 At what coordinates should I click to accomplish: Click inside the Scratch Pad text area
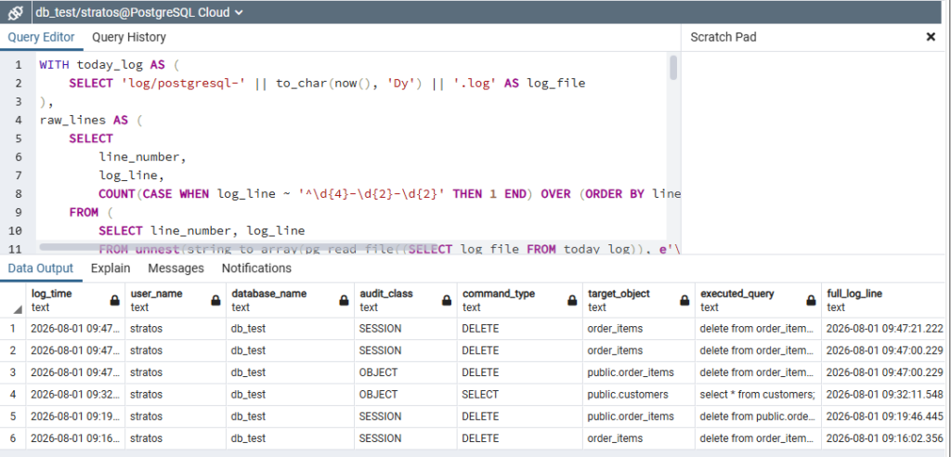(815, 151)
